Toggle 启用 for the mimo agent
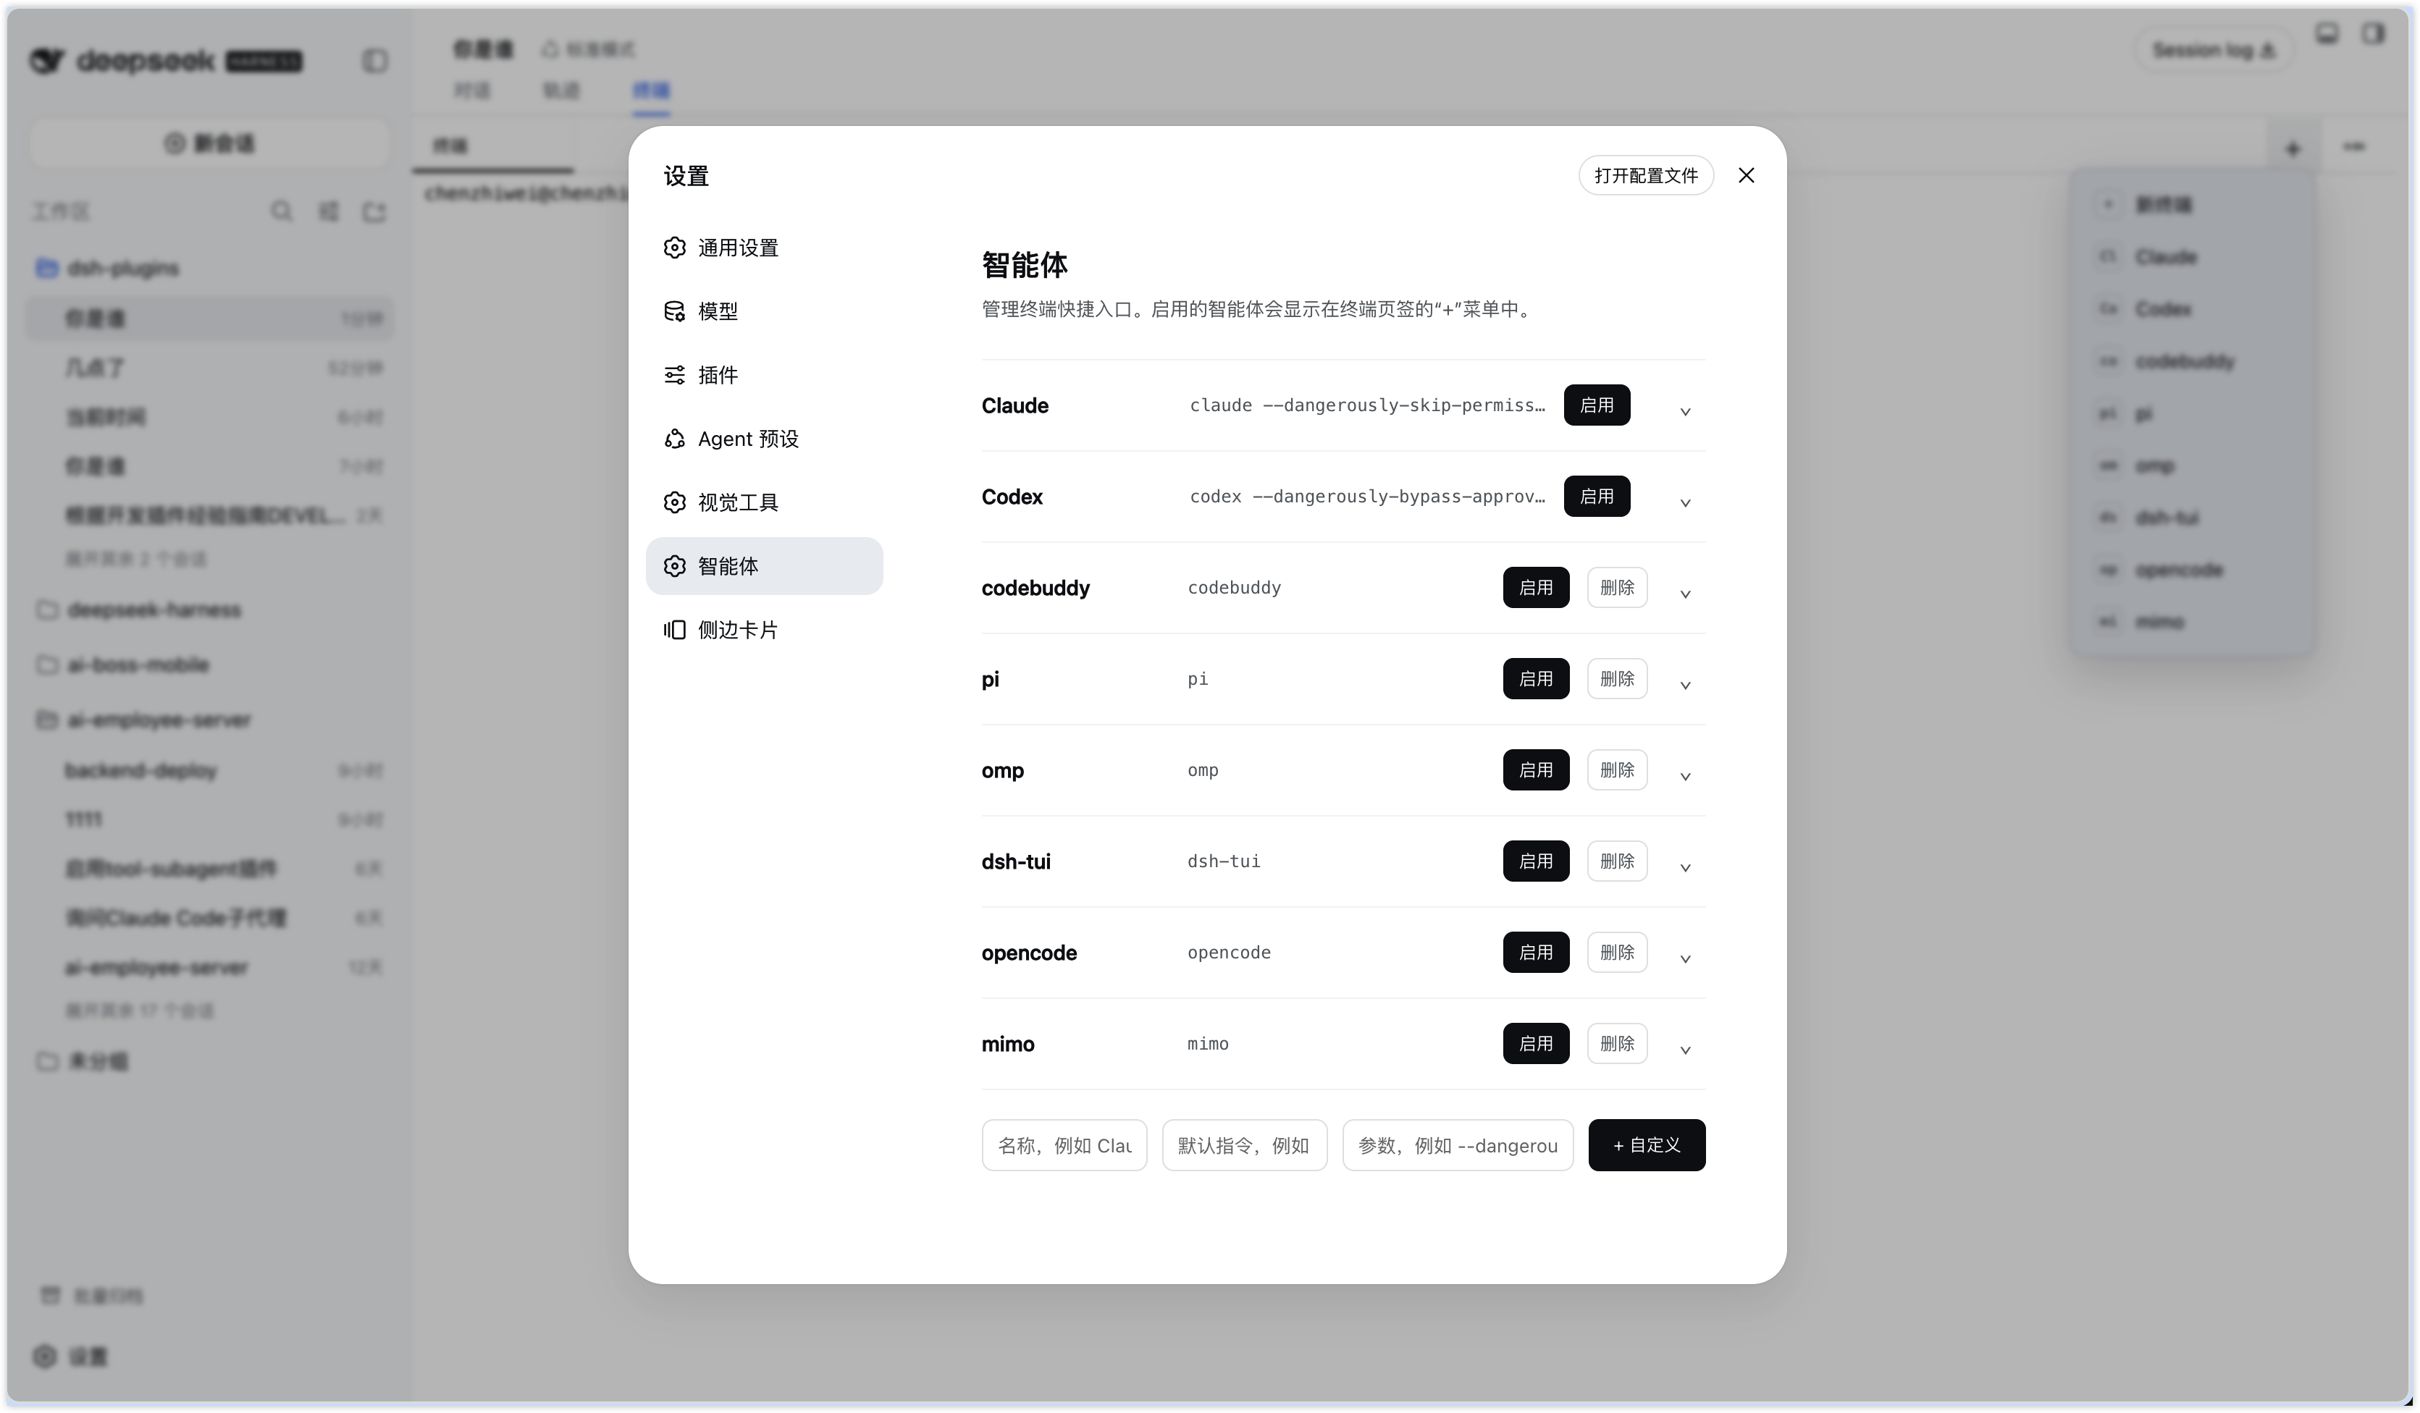The image size is (2420, 1413). pos(1536,1043)
